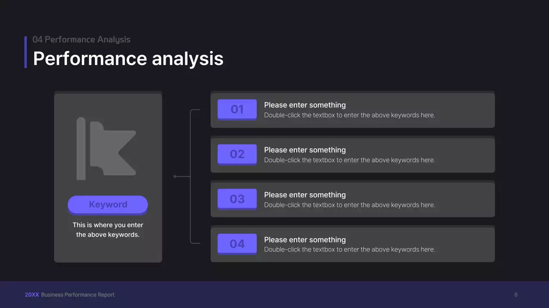Screen dimensions: 549x308
Task: Choose the 04 number badge
Action: click(x=237, y=244)
